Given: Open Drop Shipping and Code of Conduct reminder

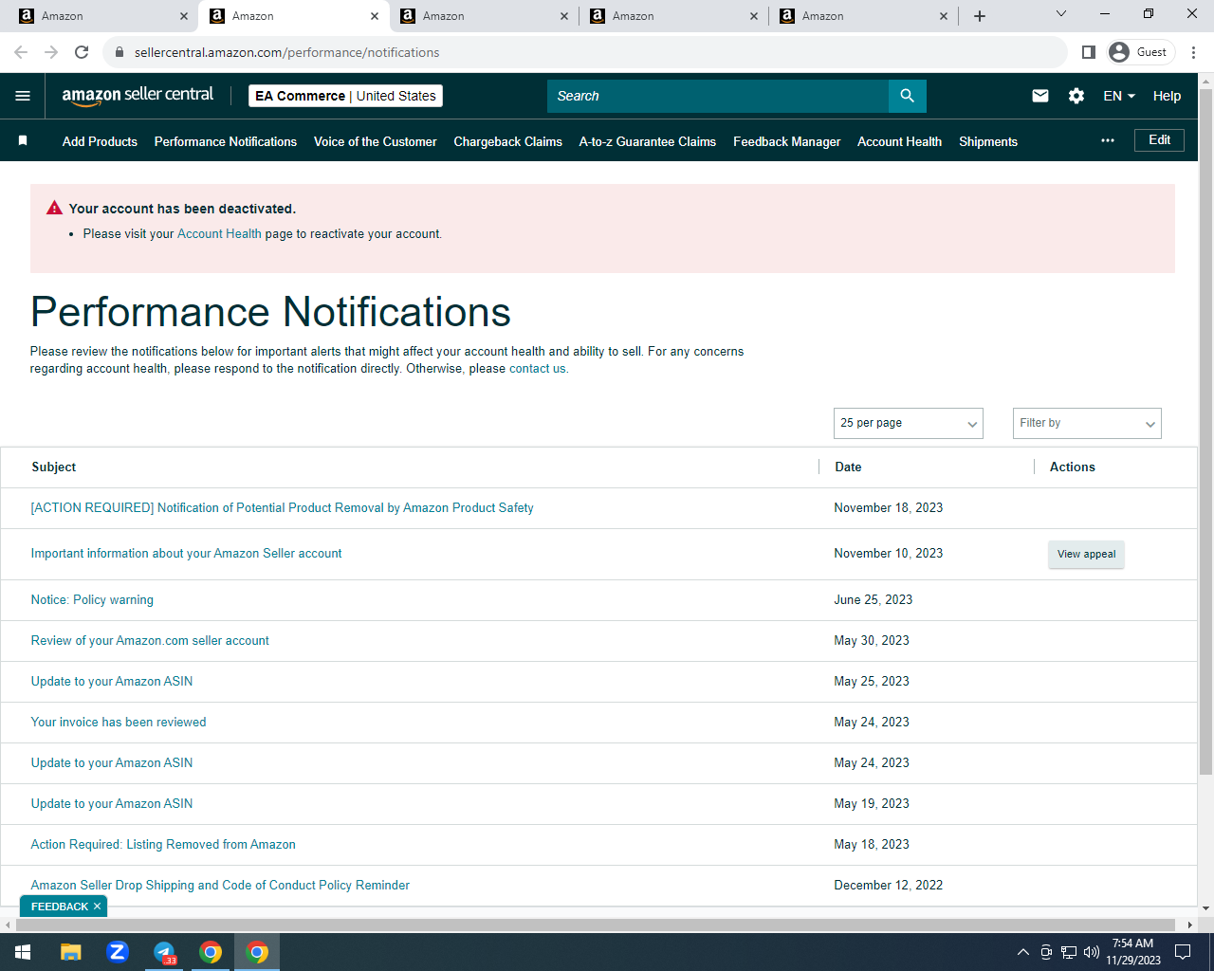Looking at the screenshot, I should (220, 886).
